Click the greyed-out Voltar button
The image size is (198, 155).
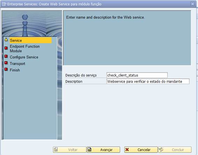[69, 149]
